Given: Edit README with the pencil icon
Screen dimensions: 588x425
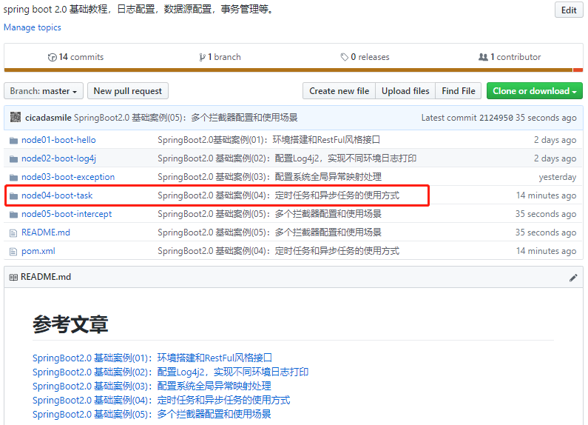Looking at the screenshot, I should pyautogui.click(x=573, y=278).
